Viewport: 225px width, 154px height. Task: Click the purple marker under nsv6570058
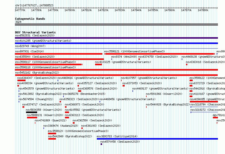point(101,144)
